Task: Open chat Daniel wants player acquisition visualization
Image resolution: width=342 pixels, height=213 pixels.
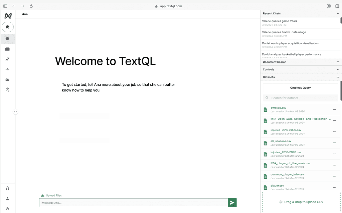Action: (301, 45)
